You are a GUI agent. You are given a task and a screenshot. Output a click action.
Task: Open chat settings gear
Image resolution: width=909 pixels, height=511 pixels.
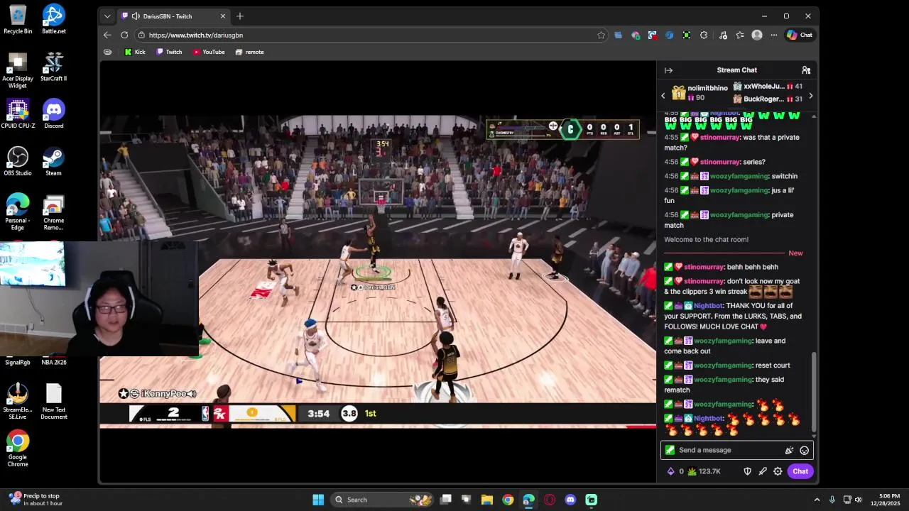point(778,471)
